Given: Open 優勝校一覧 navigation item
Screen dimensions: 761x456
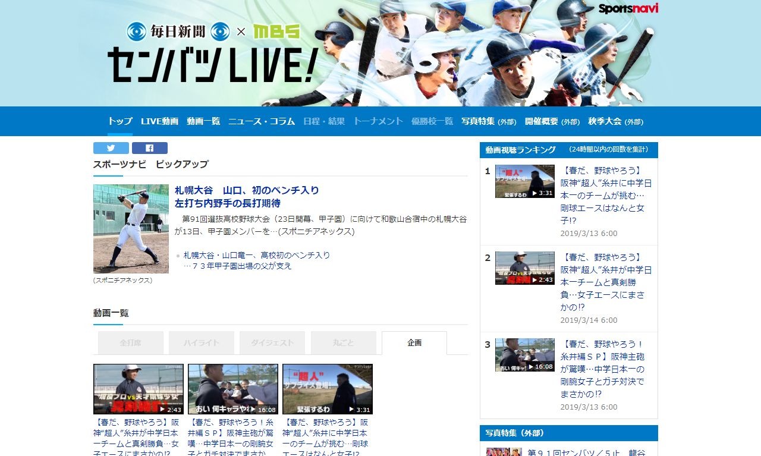Looking at the screenshot, I should pyautogui.click(x=432, y=121).
